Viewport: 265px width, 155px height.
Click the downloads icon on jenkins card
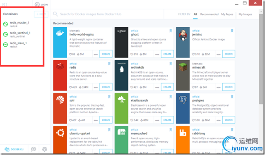[203, 54]
